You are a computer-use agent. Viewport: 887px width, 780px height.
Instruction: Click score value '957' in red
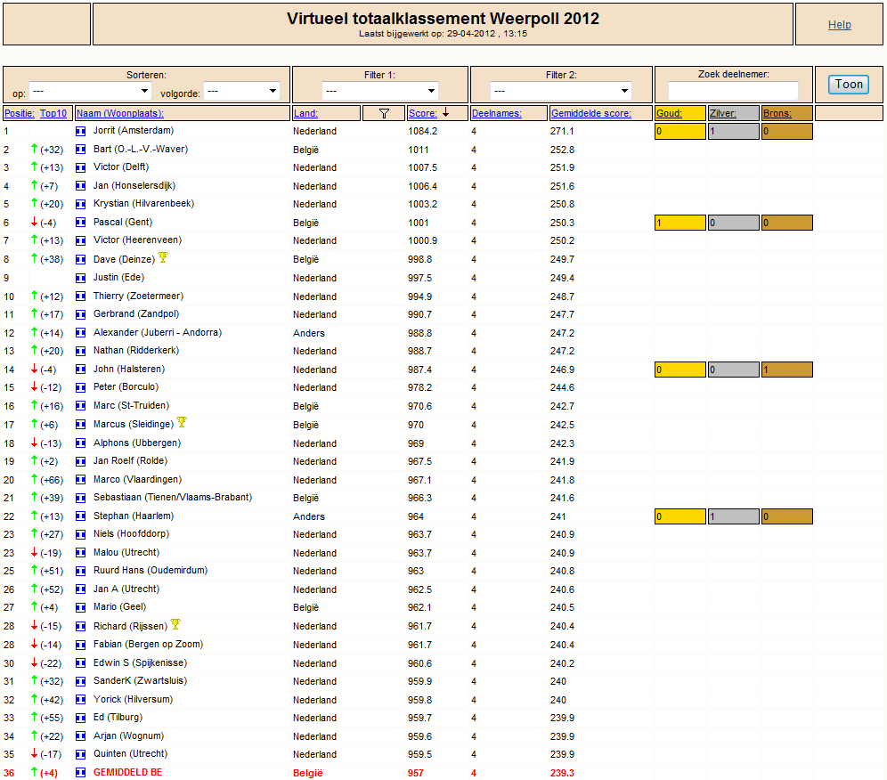(x=416, y=773)
